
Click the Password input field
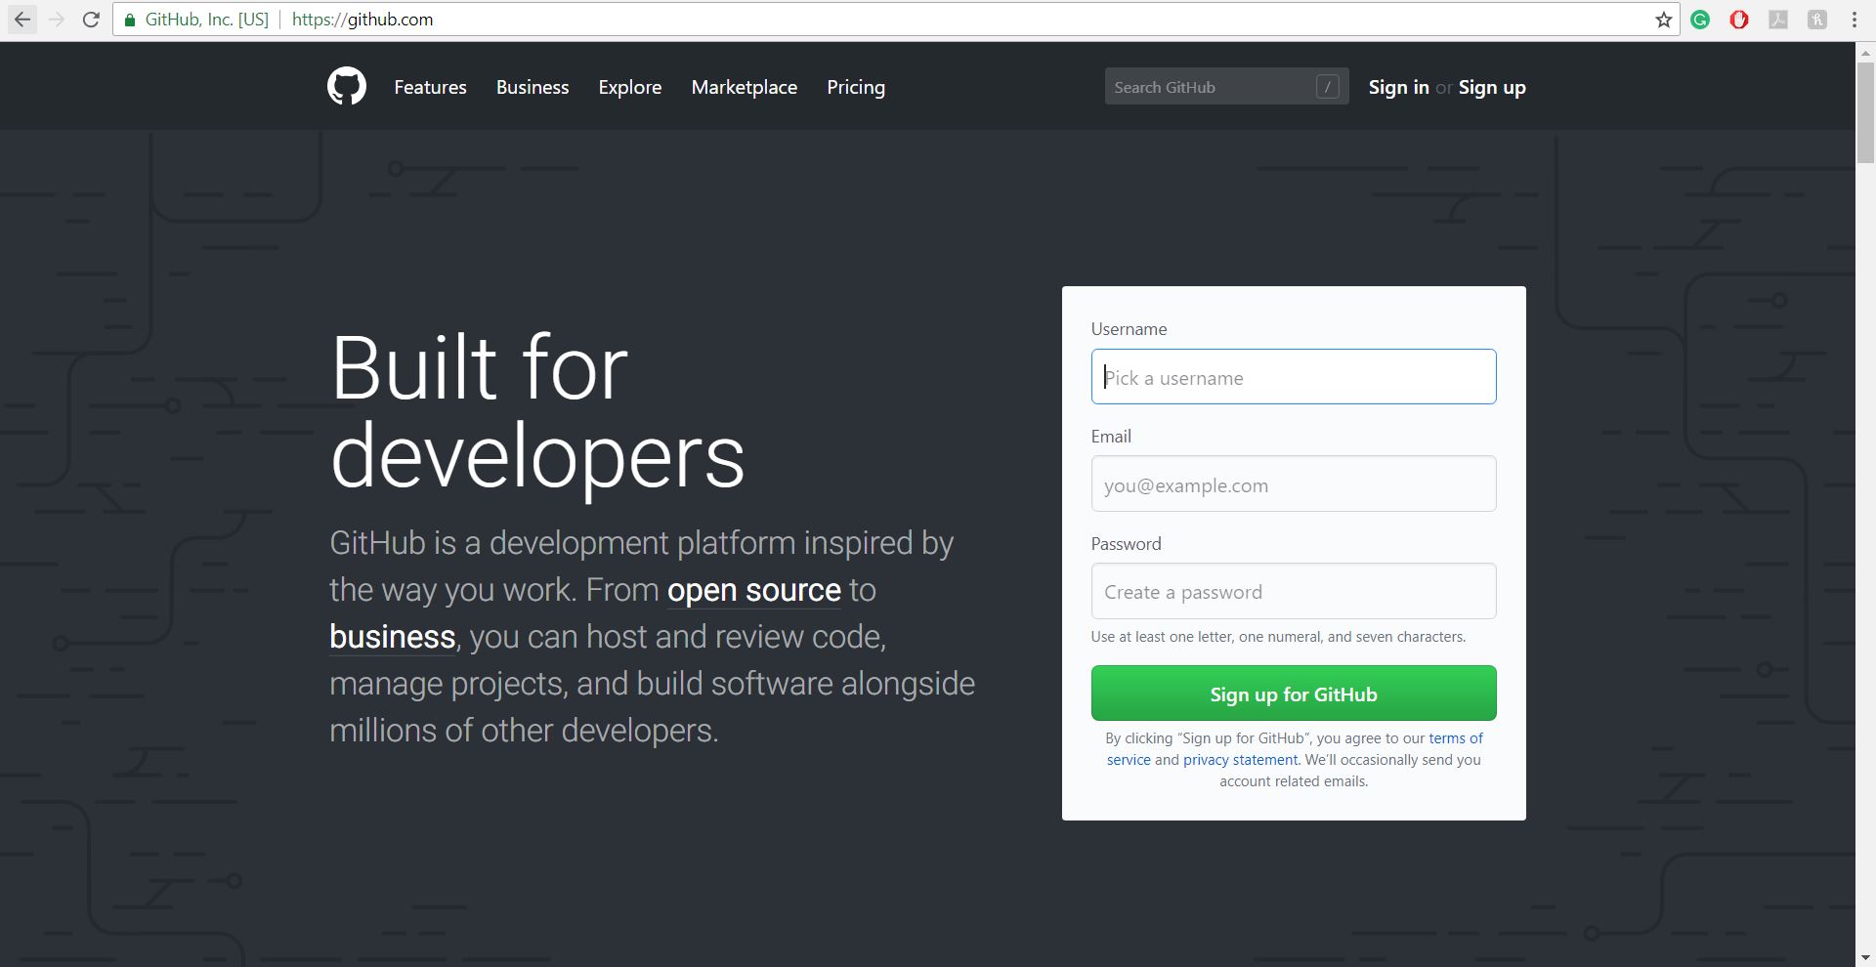coord(1294,591)
